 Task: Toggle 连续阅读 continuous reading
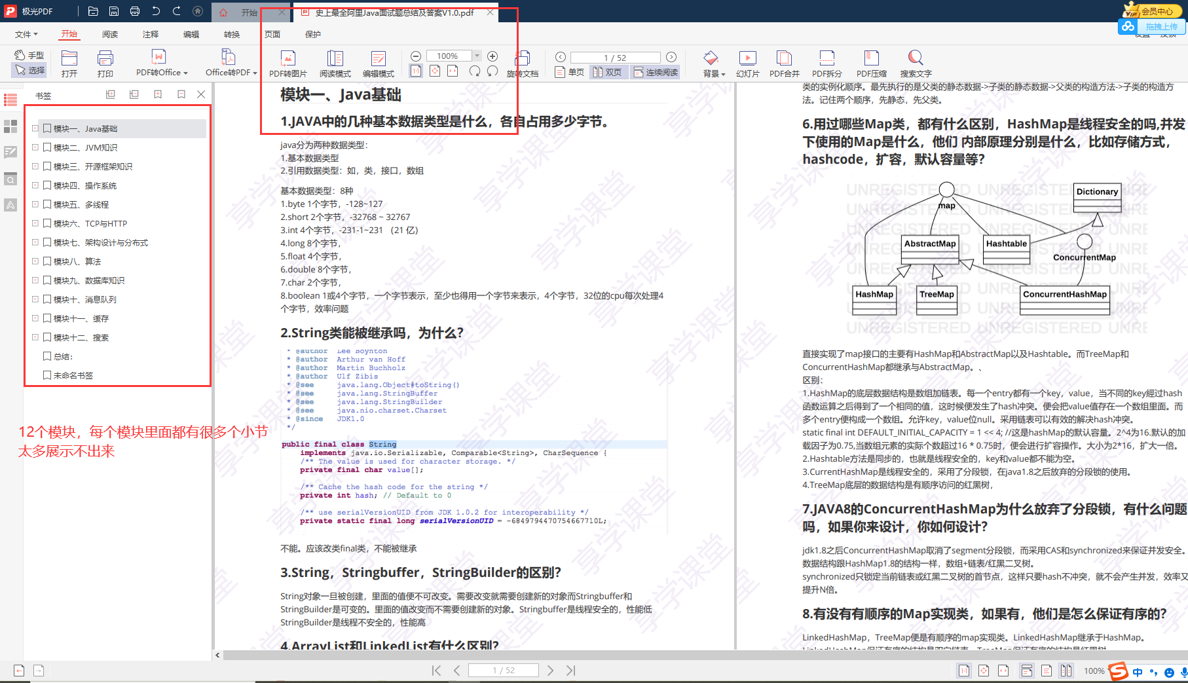tap(655, 72)
